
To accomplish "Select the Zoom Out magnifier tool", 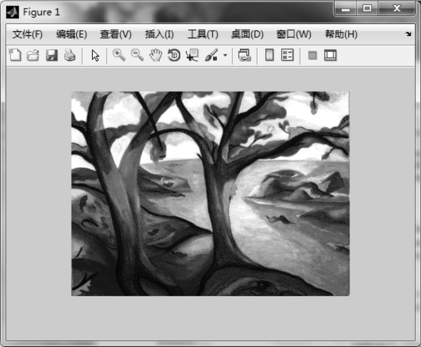I will [137, 55].
